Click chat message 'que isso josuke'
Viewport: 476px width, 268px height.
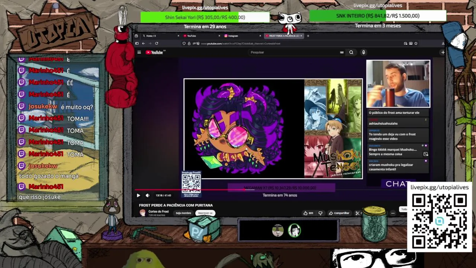pyautogui.click(x=39, y=197)
